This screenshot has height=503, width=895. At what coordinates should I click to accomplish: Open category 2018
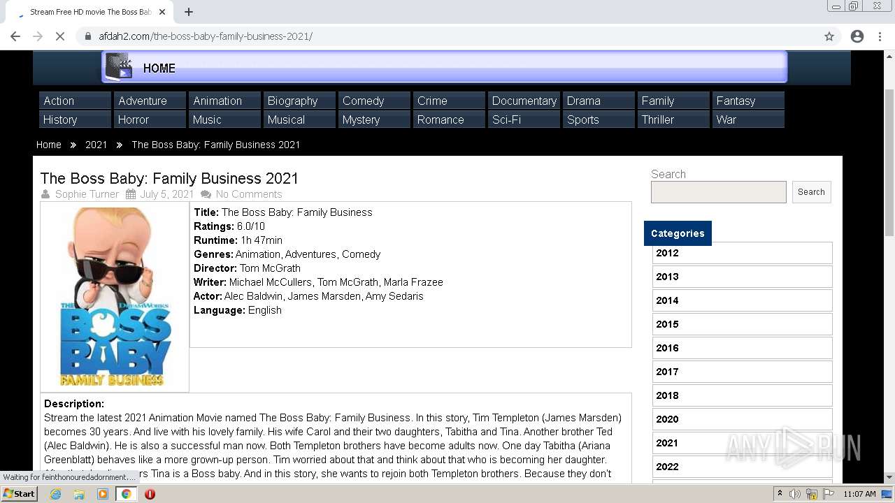click(x=742, y=395)
